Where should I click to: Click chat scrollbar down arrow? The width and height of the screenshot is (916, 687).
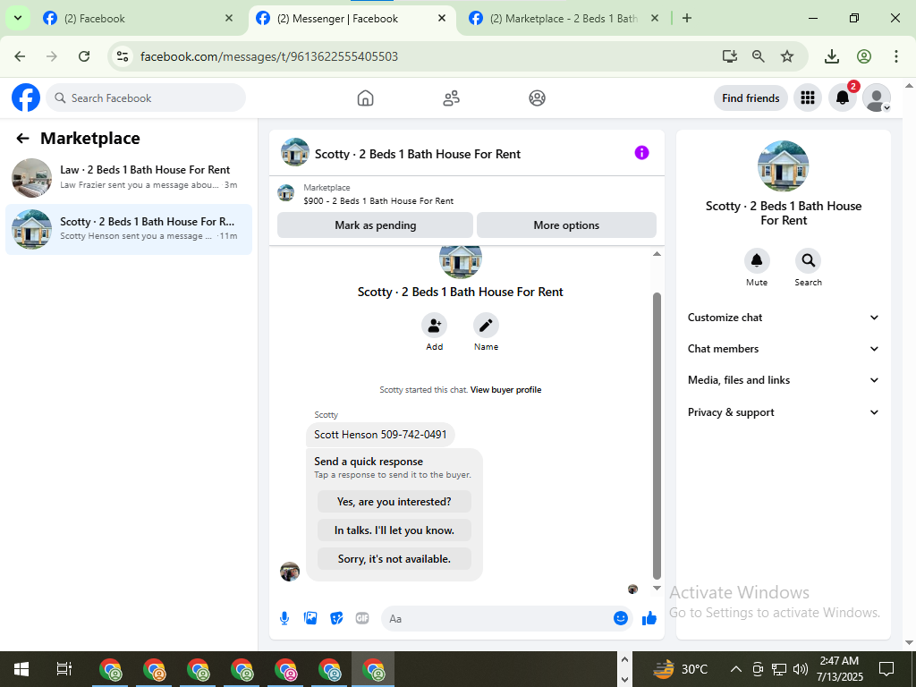pos(657,589)
